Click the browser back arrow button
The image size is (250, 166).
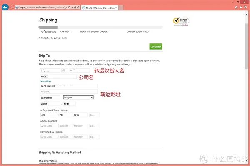click(5, 7)
